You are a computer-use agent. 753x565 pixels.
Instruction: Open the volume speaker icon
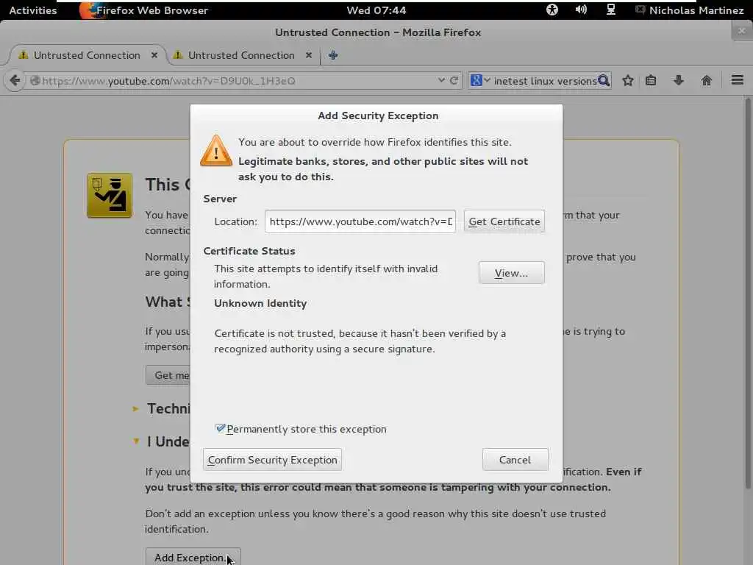(581, 10)
